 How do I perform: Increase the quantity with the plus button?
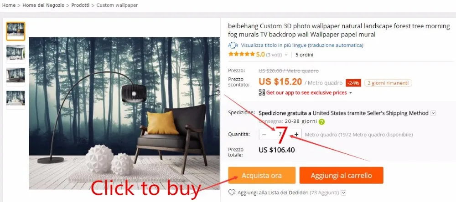pos(296,134)
